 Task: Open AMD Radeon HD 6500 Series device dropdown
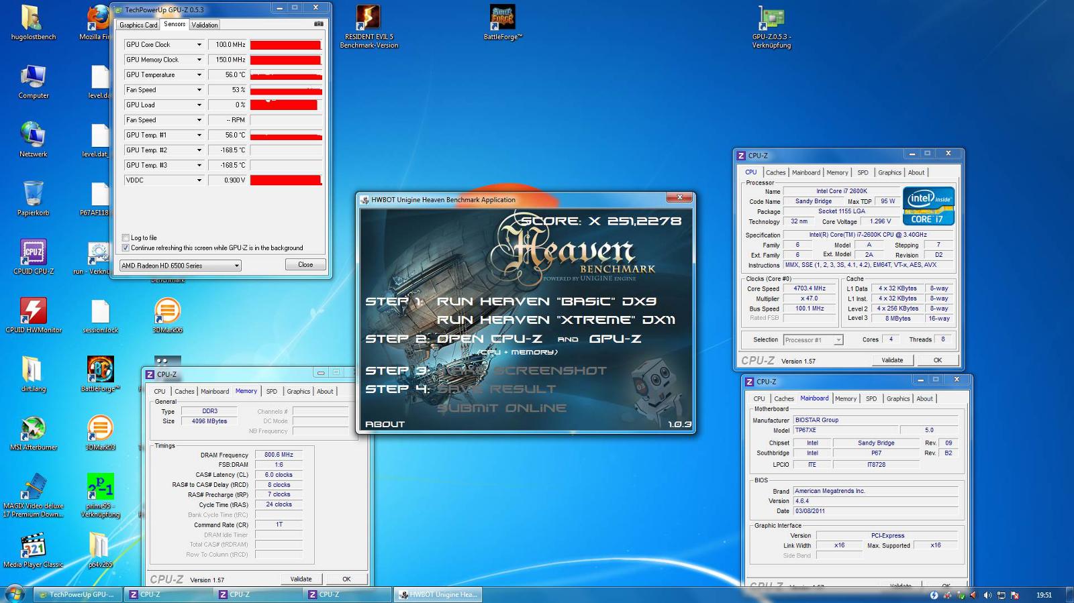pos(180,266)
